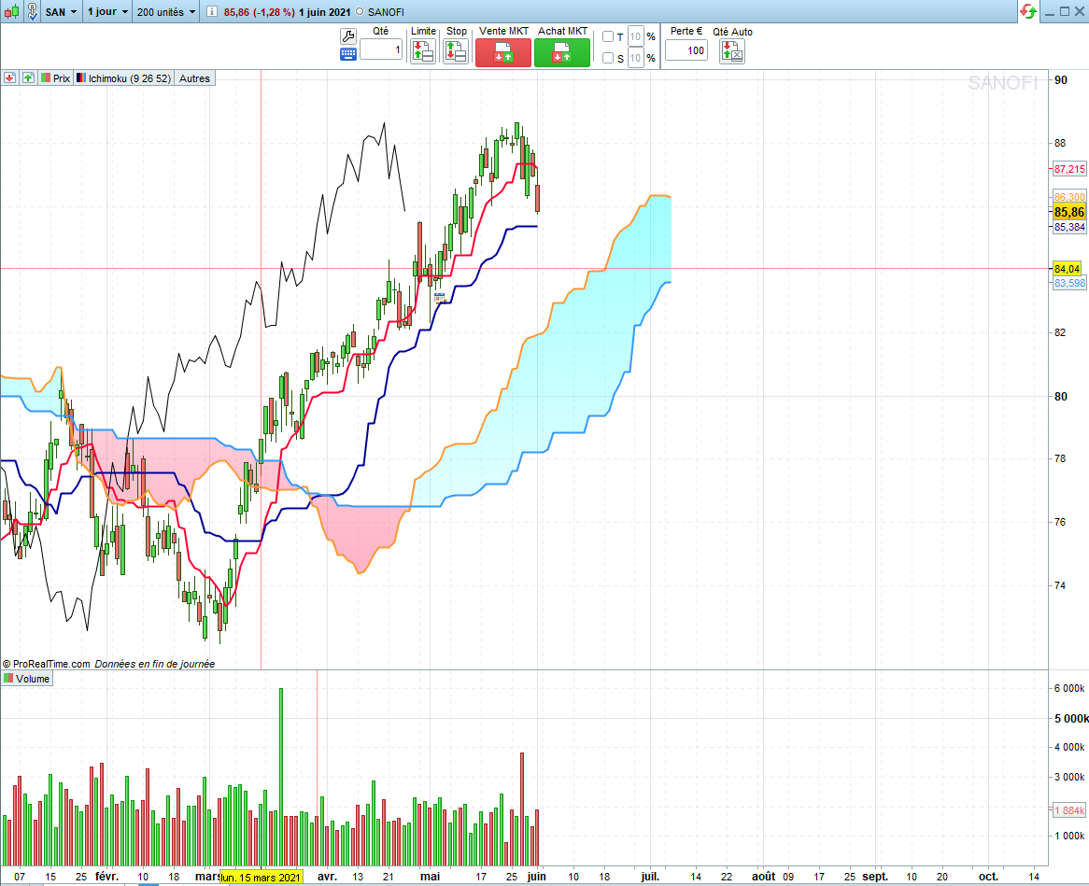Image resolution: width=1089 pixels, height=886 pixels.
Task: Open the SAN ticker dropdown
Action: pyautogui.click(x=61, y=12)
